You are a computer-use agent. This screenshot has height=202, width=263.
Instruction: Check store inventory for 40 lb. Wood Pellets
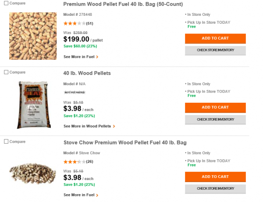click(x=215, y=119)
